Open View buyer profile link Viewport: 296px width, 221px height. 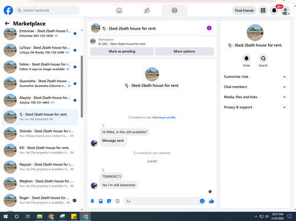click(x=164, y=118)
